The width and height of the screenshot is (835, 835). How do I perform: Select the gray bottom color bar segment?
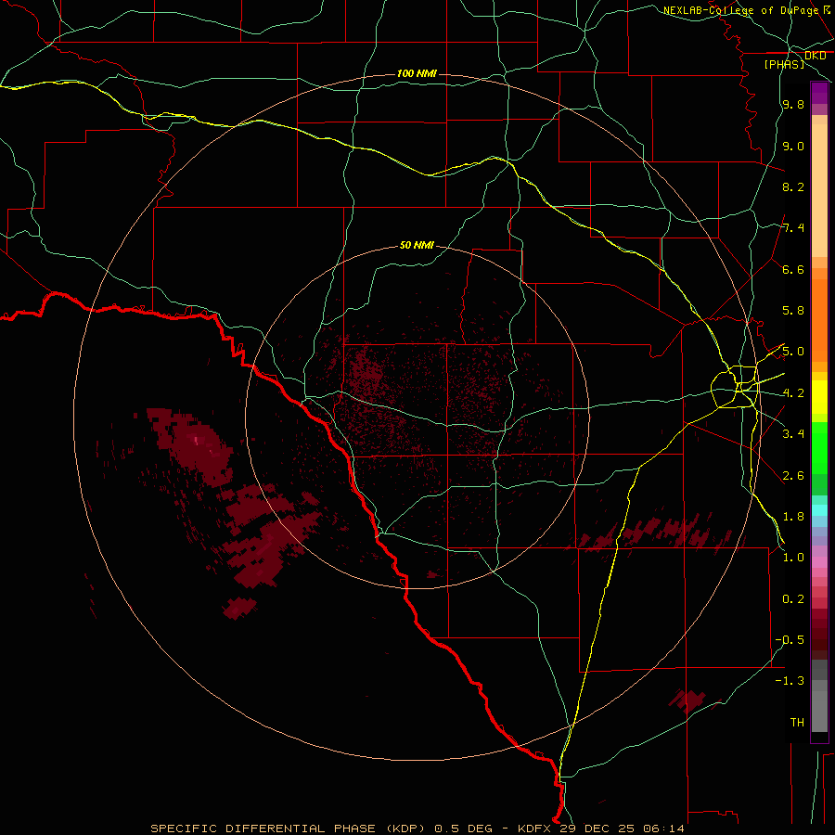tap(819, 711)
